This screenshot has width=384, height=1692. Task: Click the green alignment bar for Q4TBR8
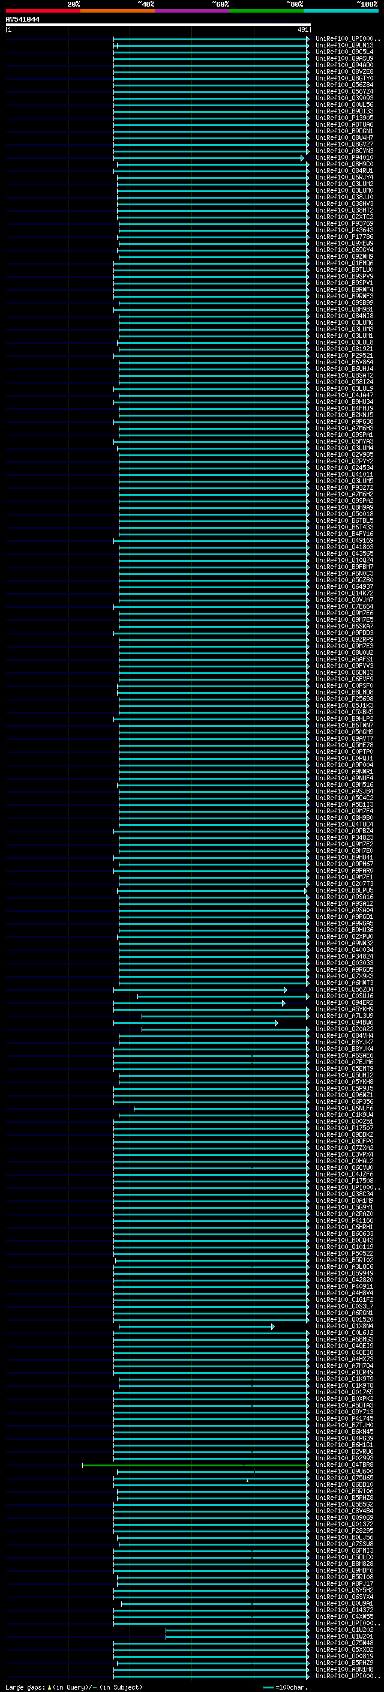tap(195, 1464)
